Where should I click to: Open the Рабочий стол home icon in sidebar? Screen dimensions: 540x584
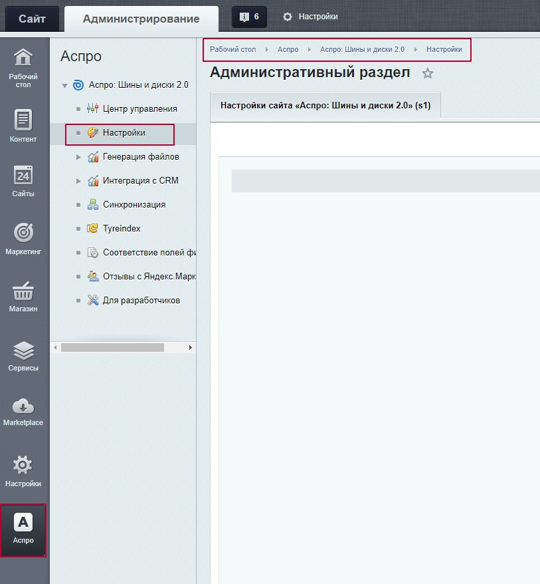23,57
